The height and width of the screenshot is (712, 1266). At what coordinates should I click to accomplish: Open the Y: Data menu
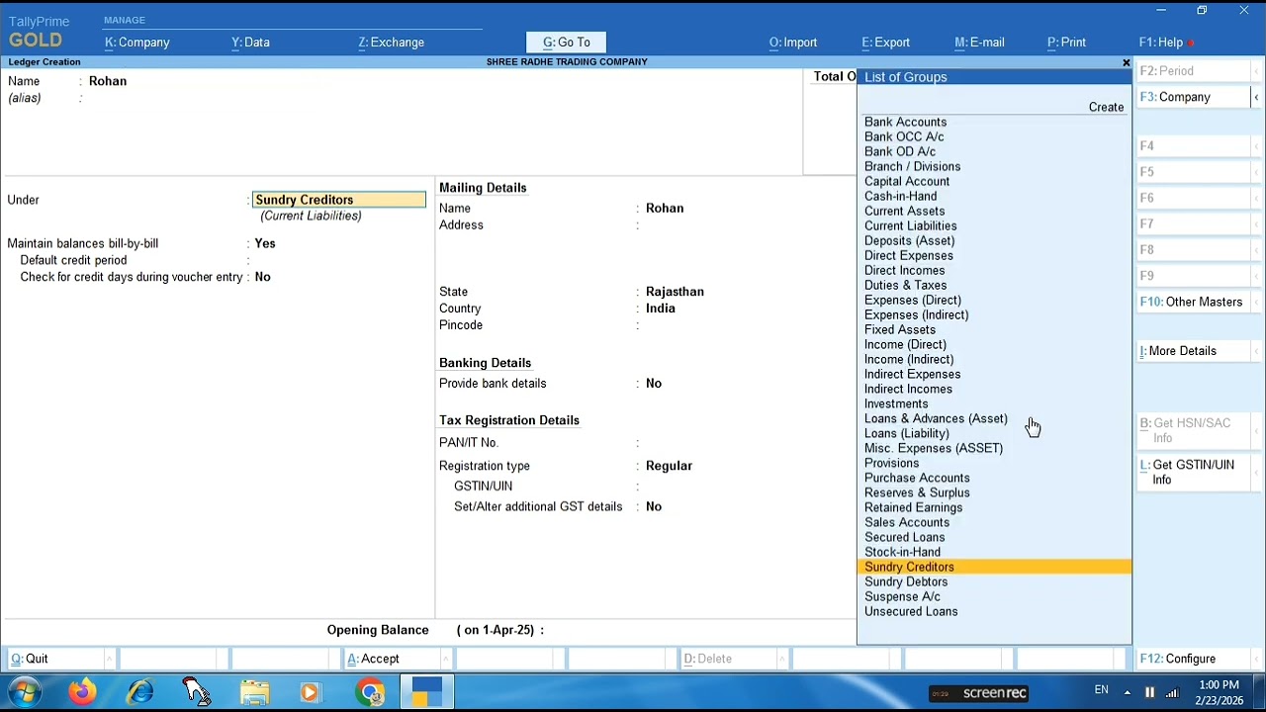[x=250, y=43]
